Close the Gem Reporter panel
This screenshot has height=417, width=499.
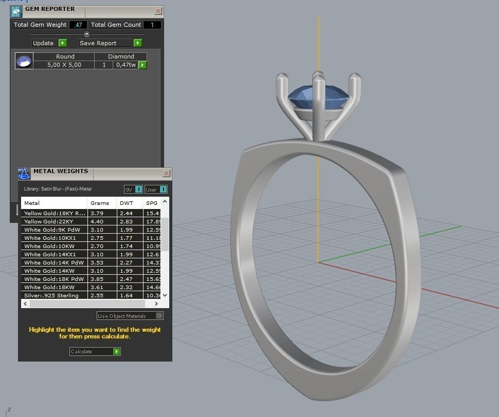[158, 11]
